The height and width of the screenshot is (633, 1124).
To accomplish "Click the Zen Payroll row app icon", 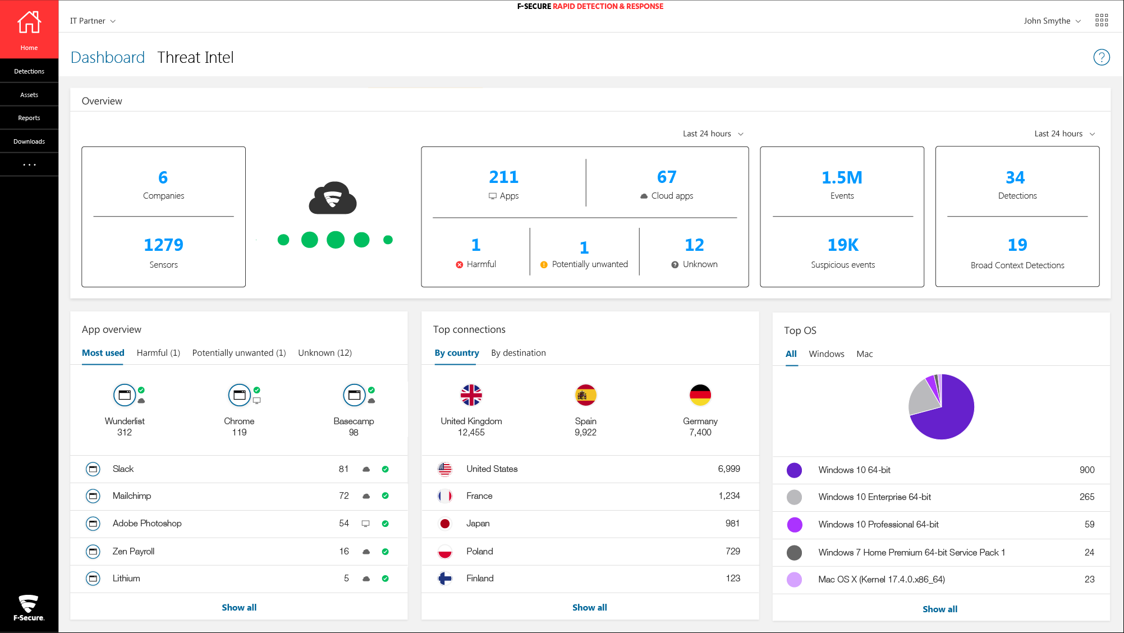I will tap(93, 552).
